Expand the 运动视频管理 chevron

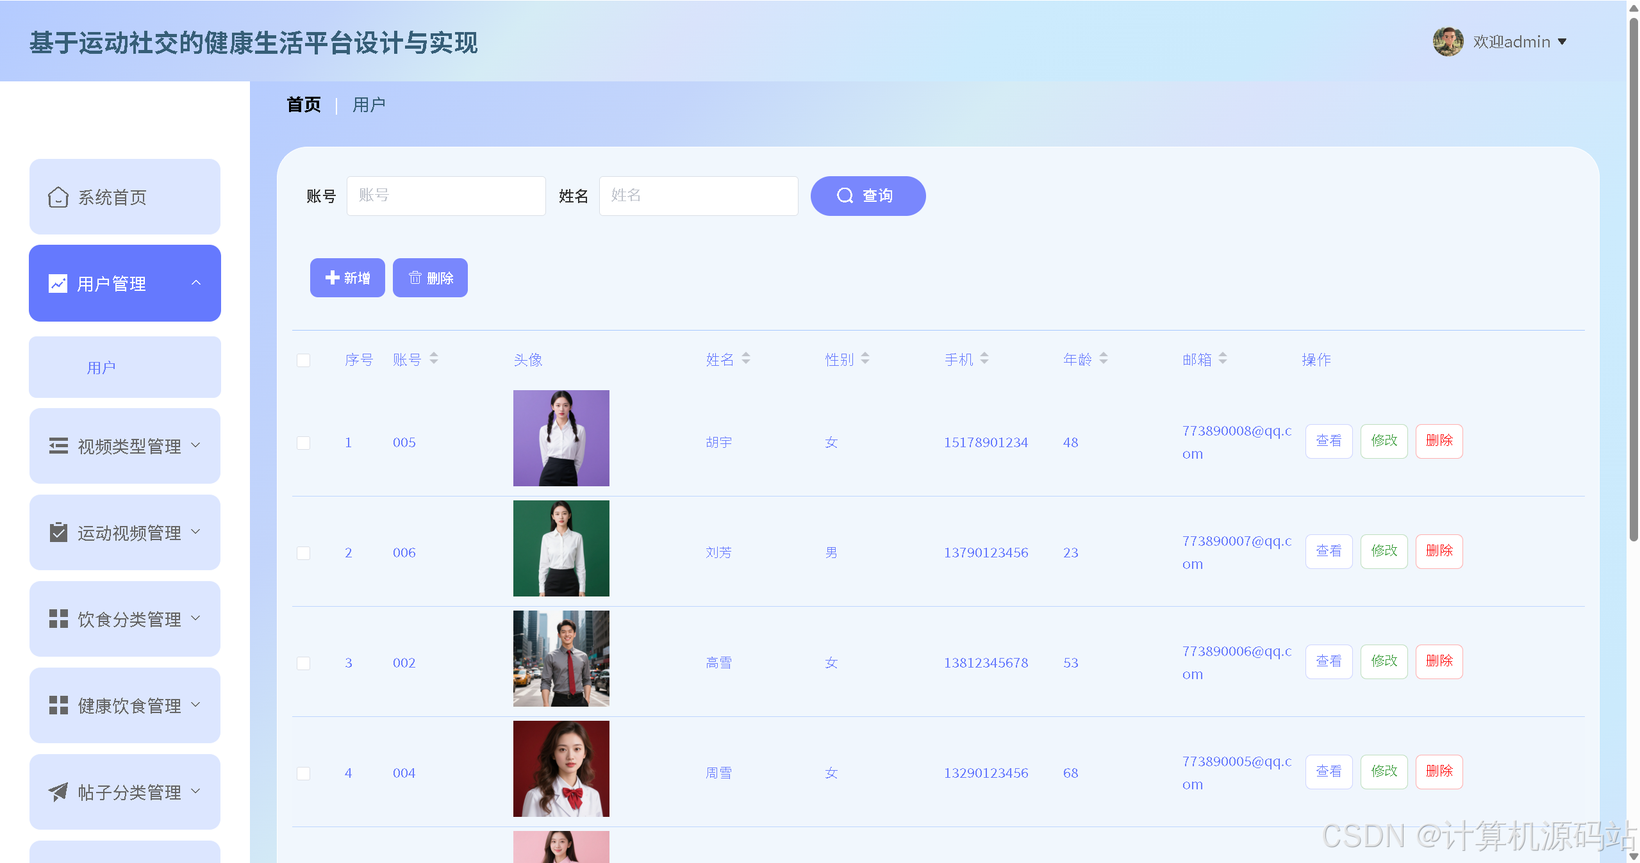coord(196,531)
